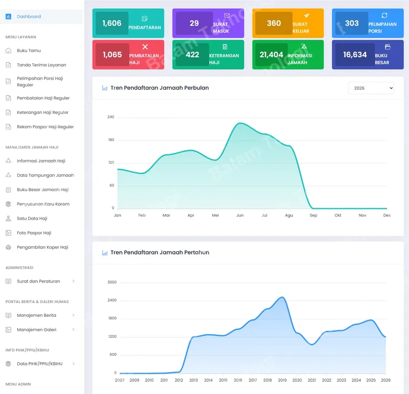This screenshot has height=394, width=409.
Task: Click the Pembatalan Haji Reguler document icon
Action: point(8,98)
